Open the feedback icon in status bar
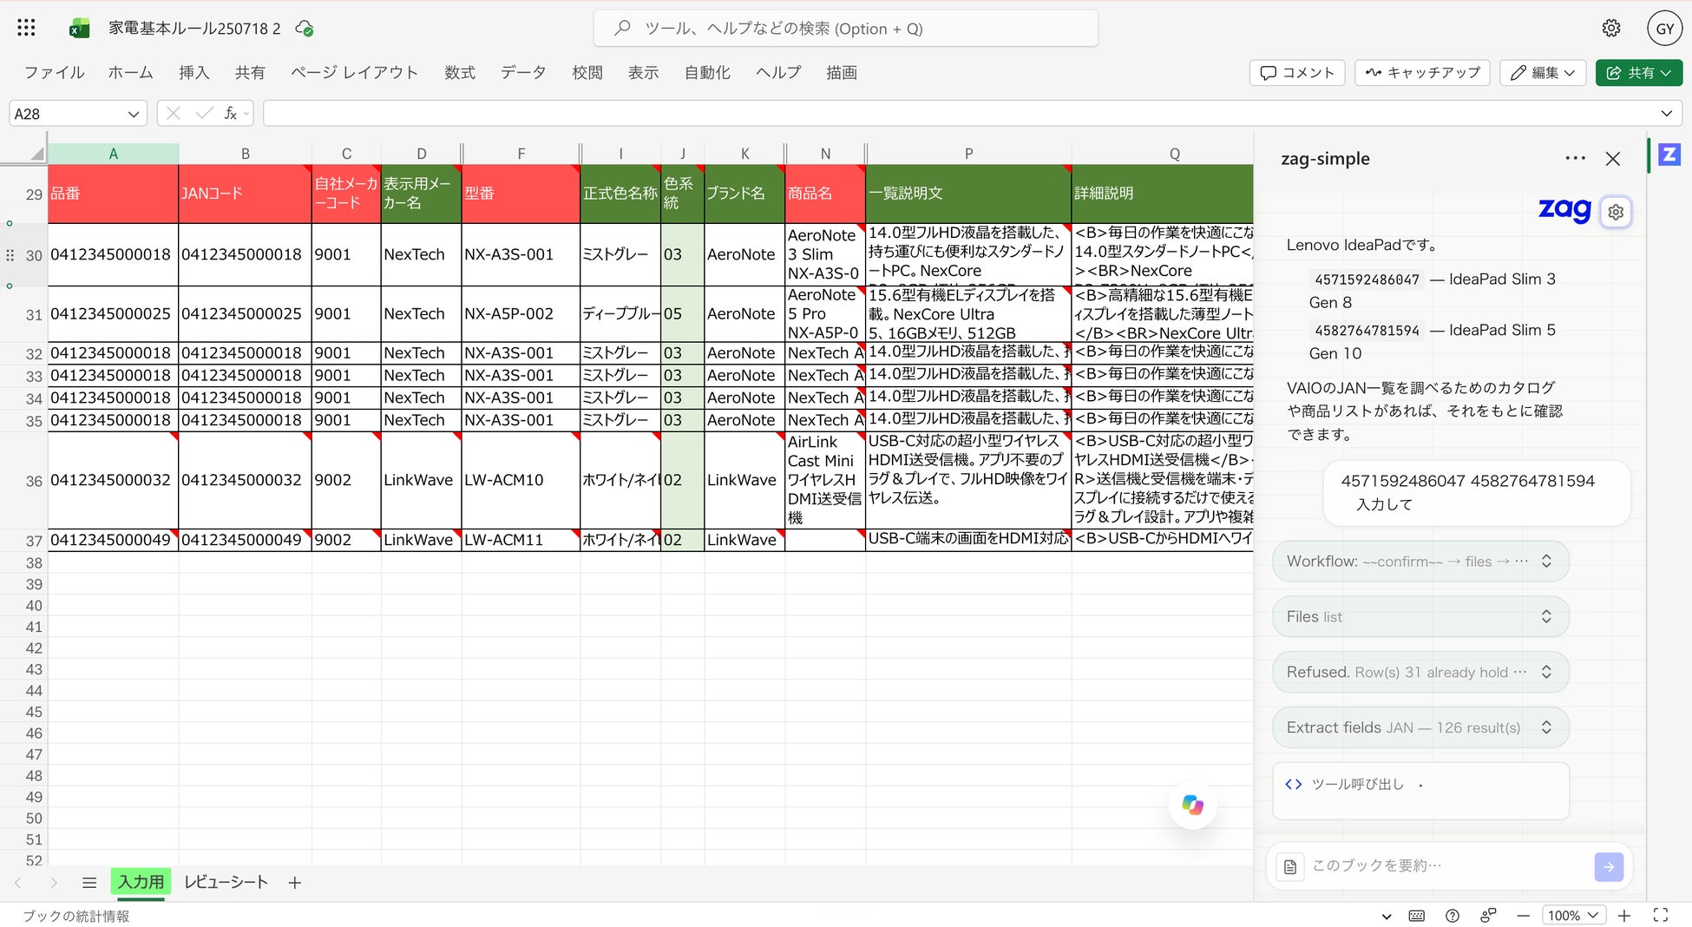This screenshot has height=927, width=1692. click(1488, 916)
